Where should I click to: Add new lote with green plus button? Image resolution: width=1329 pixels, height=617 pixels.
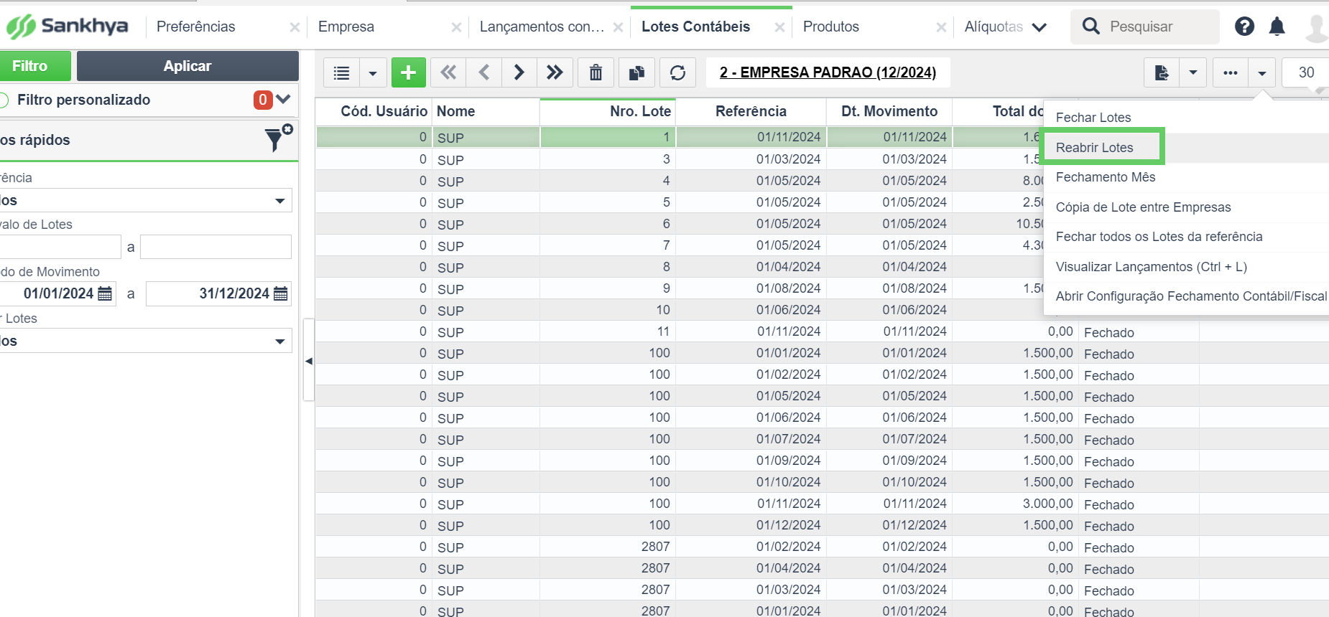point(408,72)
